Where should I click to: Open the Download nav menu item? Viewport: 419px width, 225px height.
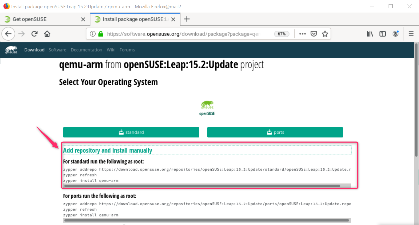(x=34, y=50)
